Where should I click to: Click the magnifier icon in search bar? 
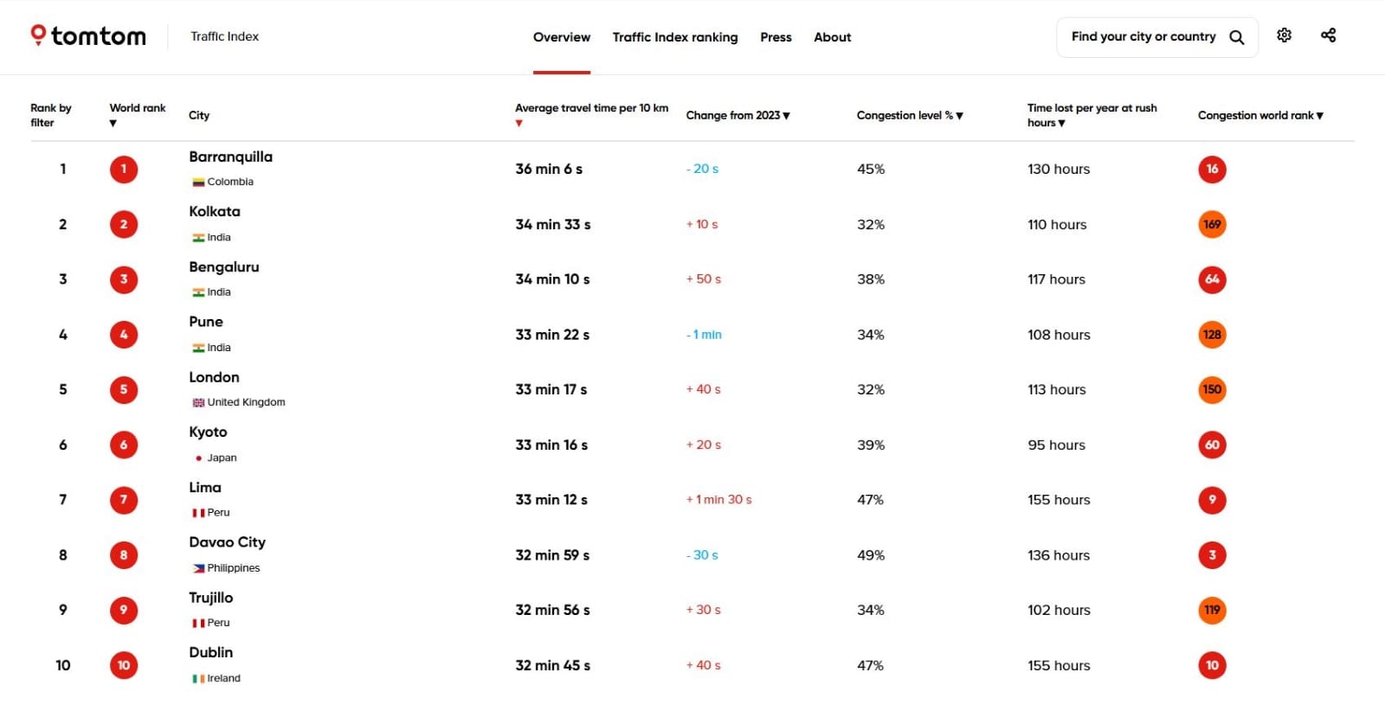(1236, 37)
